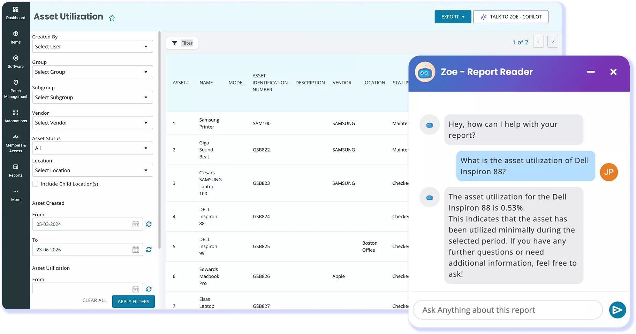Select the DELL Inspiron 88 asset name
This screenshot has width=636, height=334.
[x=208, y=217]
